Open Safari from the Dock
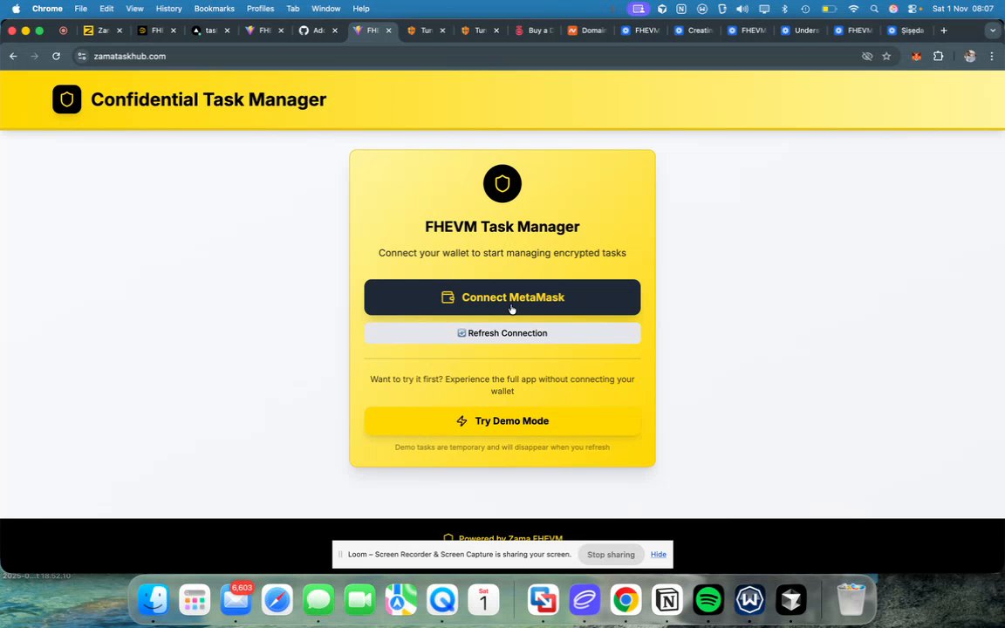This screenshot has width=1005, height=628. tap(277, 600)
